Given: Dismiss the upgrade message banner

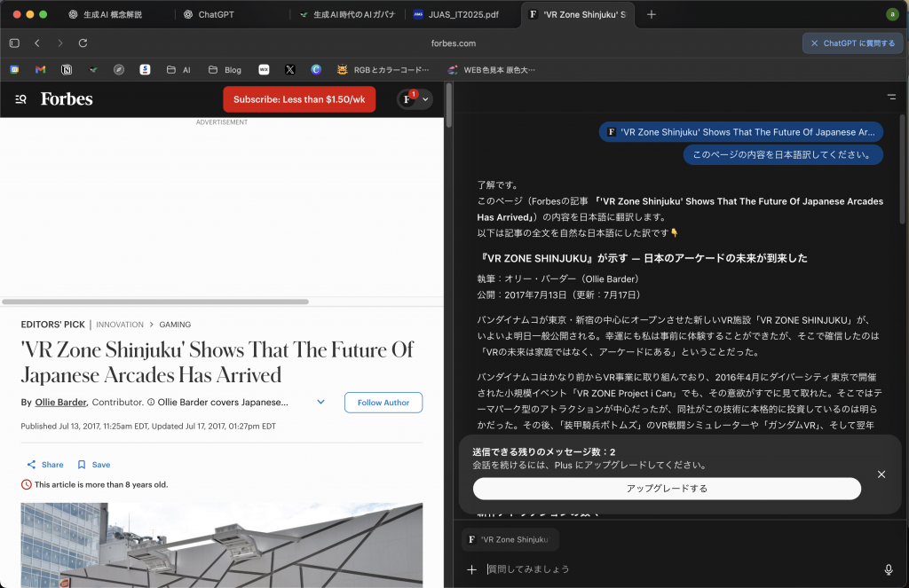Looking at the screenshot, I should [881, 474].
